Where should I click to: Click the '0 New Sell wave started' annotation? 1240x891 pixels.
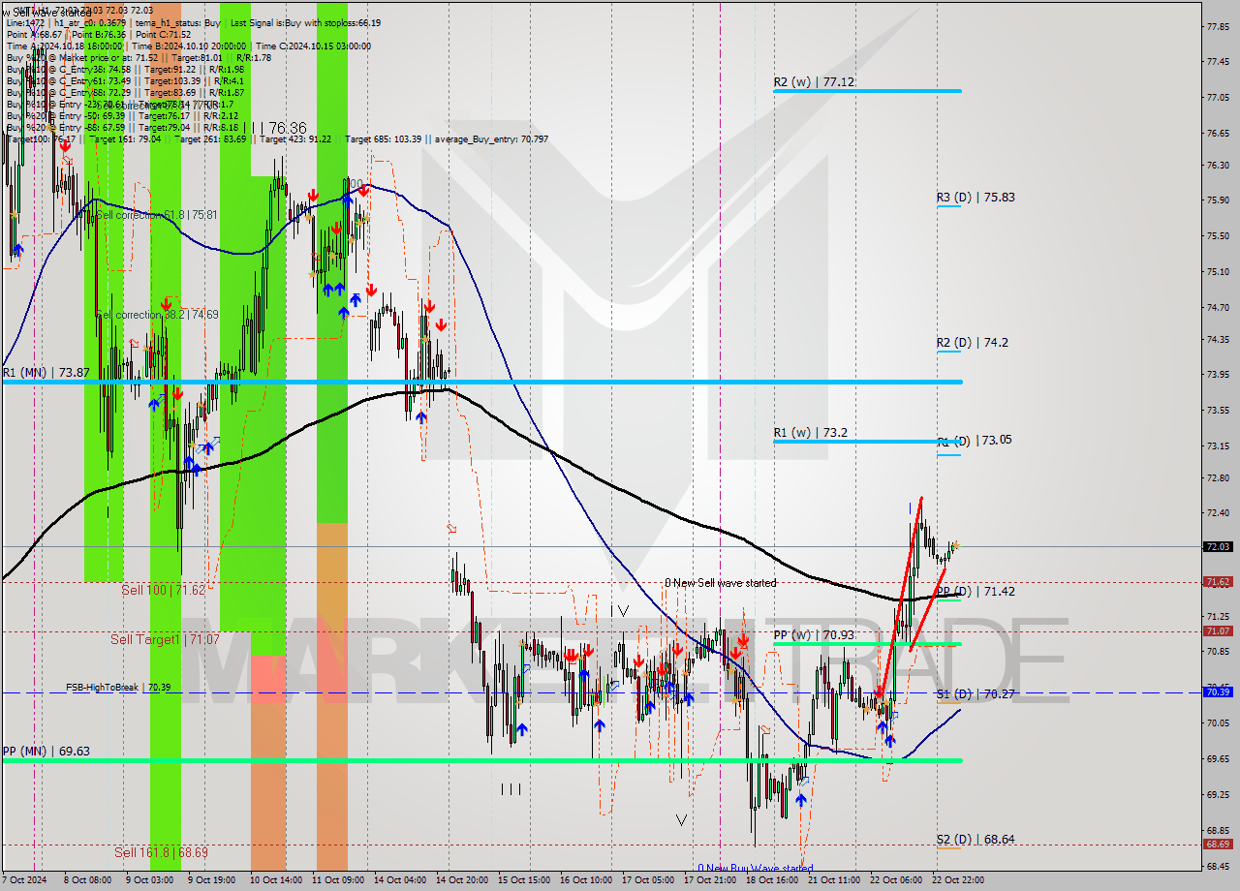pyautogui.click(x=720, y=583)
